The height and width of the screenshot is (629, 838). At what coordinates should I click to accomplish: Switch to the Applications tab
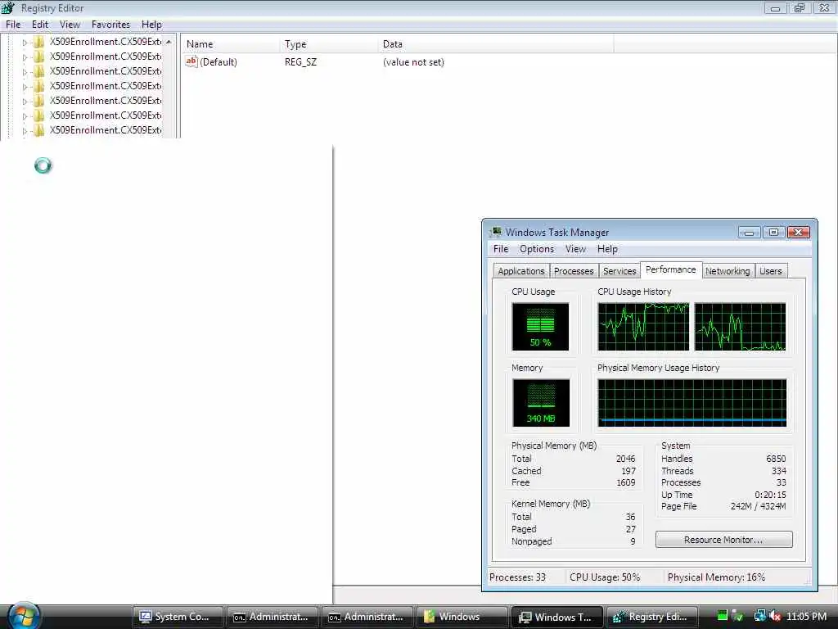[521, 271]
